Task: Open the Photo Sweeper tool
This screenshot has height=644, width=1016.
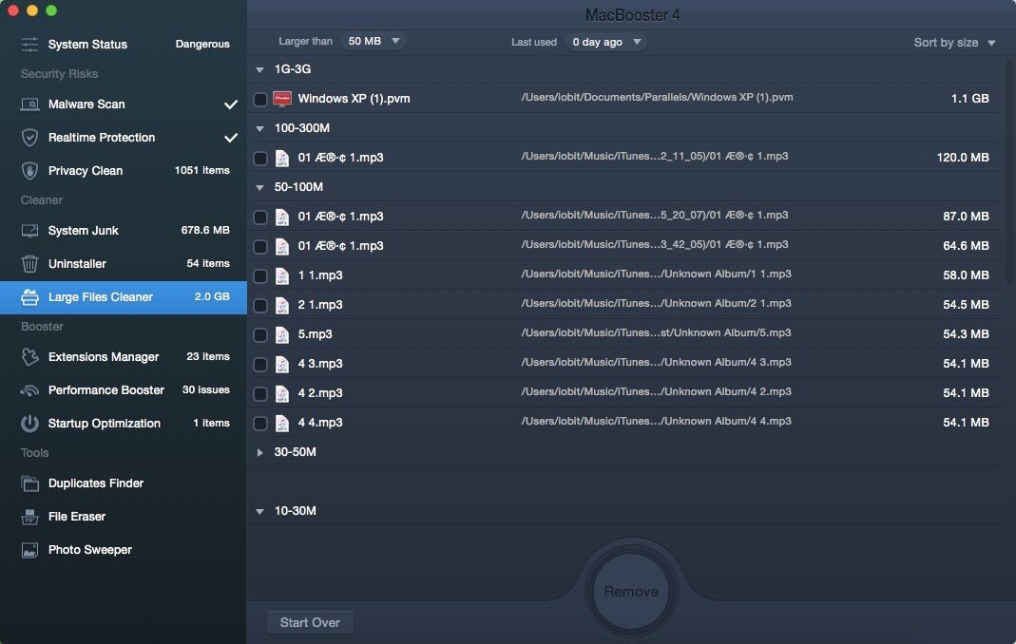Action: click(x=124, y=550)
